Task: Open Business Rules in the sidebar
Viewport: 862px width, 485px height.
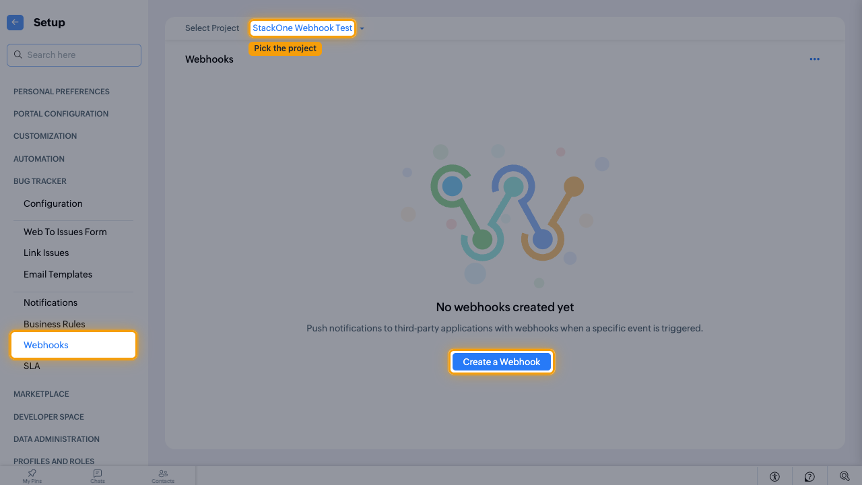Action: (55, 324)
